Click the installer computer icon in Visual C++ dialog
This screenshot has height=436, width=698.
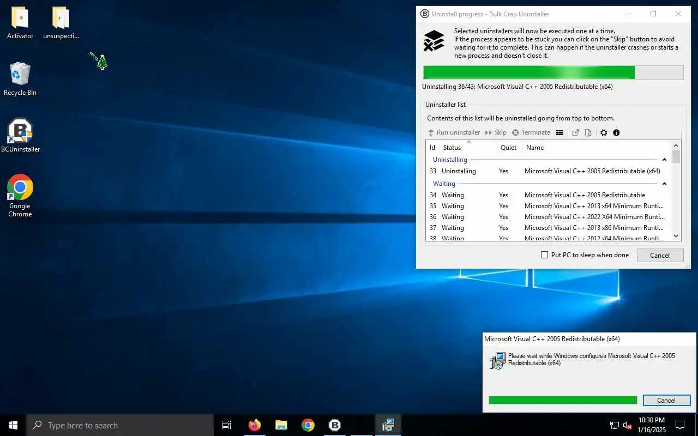pos(497,361)
